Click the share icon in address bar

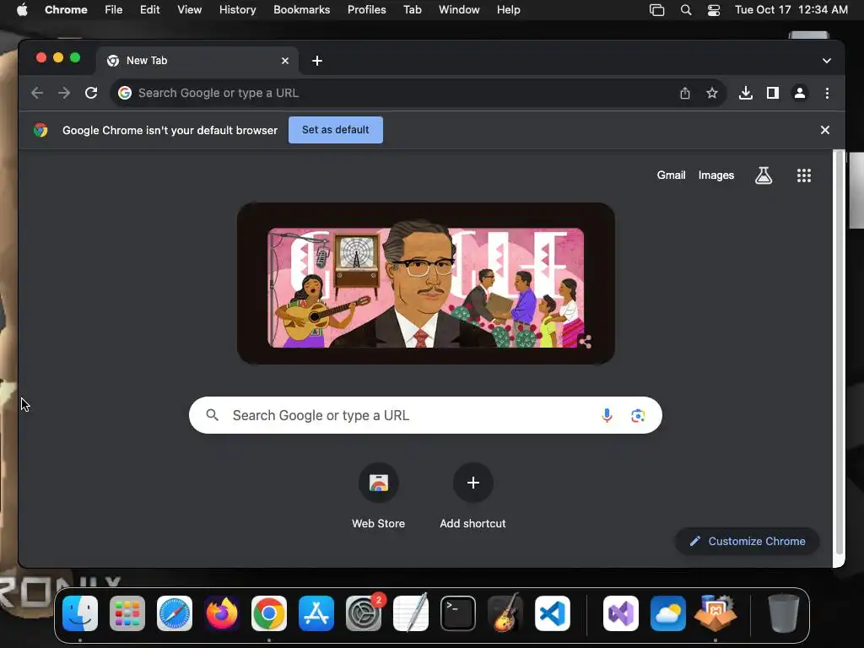click(685, 93)
